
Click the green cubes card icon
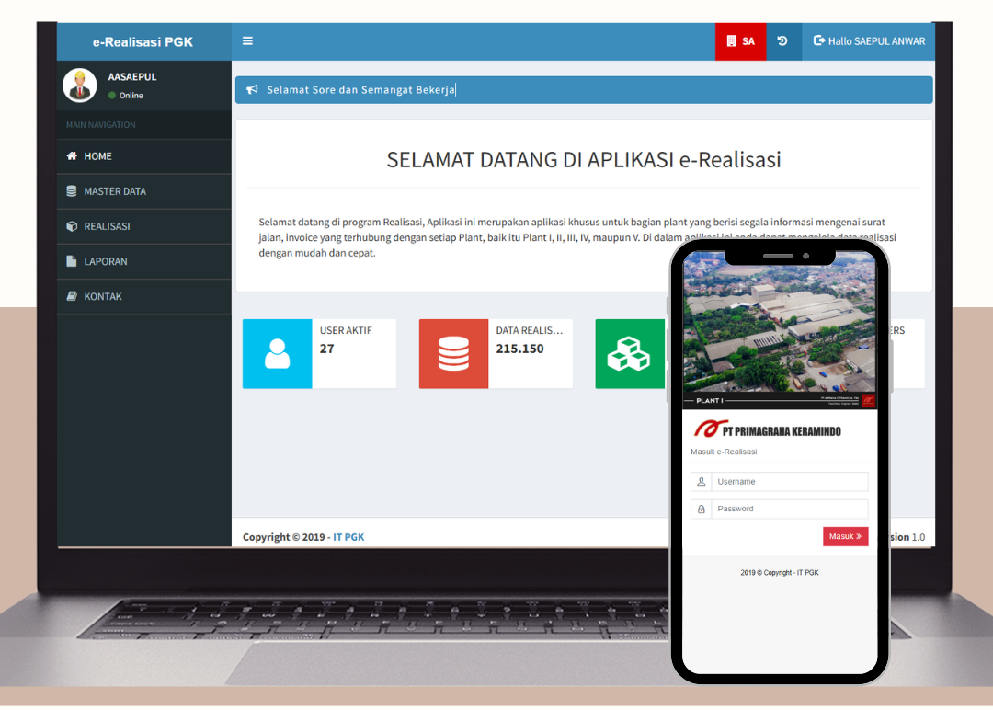coord(629,353)
